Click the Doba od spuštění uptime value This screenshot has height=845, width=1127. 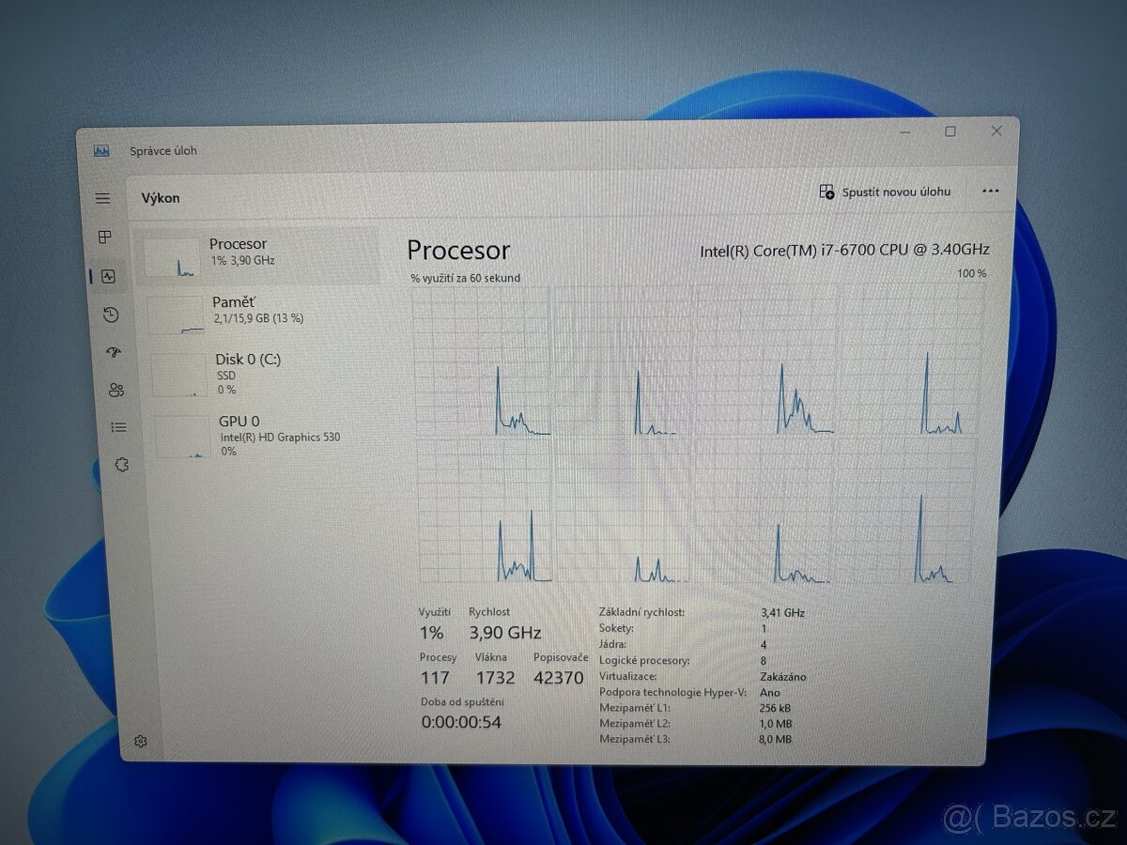point(462,721)
